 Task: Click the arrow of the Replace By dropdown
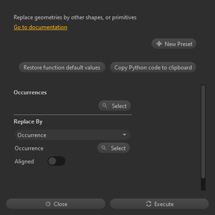[124, 135]
